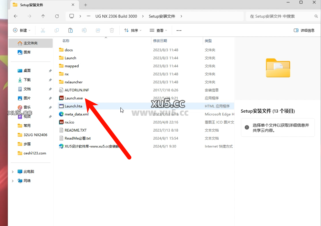Click the Refresh icon in the address bar
Screen dimensions: 321x226
tap(57, 16)
